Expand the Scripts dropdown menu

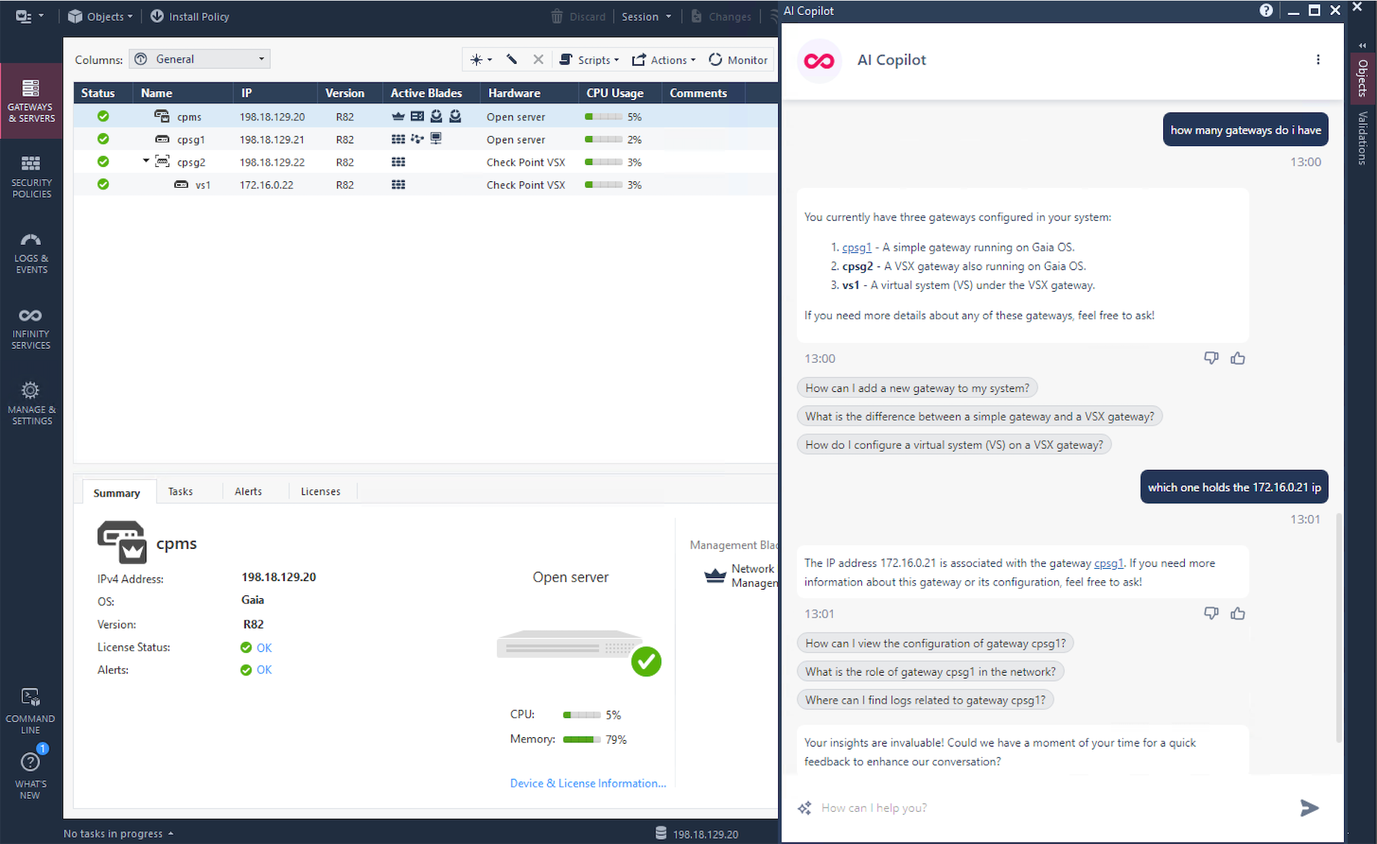pyautogui.click(x=590, y=59)
